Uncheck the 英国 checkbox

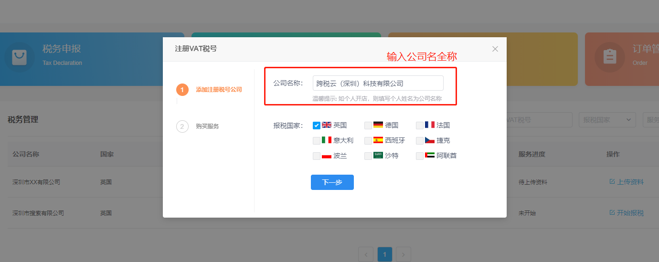pyautogui.click(x=317, y=126)
